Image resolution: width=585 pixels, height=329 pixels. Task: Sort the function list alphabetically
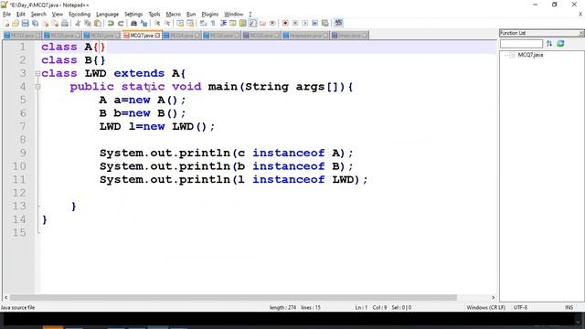click(x=548, y=44)
